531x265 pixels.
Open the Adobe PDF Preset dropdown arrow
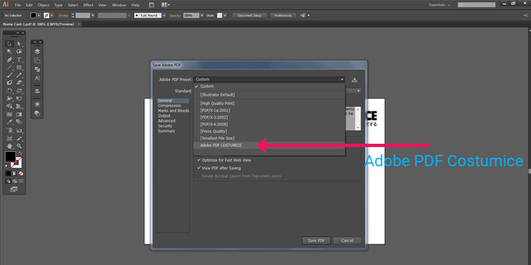(x=342, y=79)
